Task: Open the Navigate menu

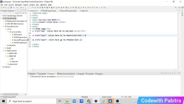Action: tap(18, 5)
